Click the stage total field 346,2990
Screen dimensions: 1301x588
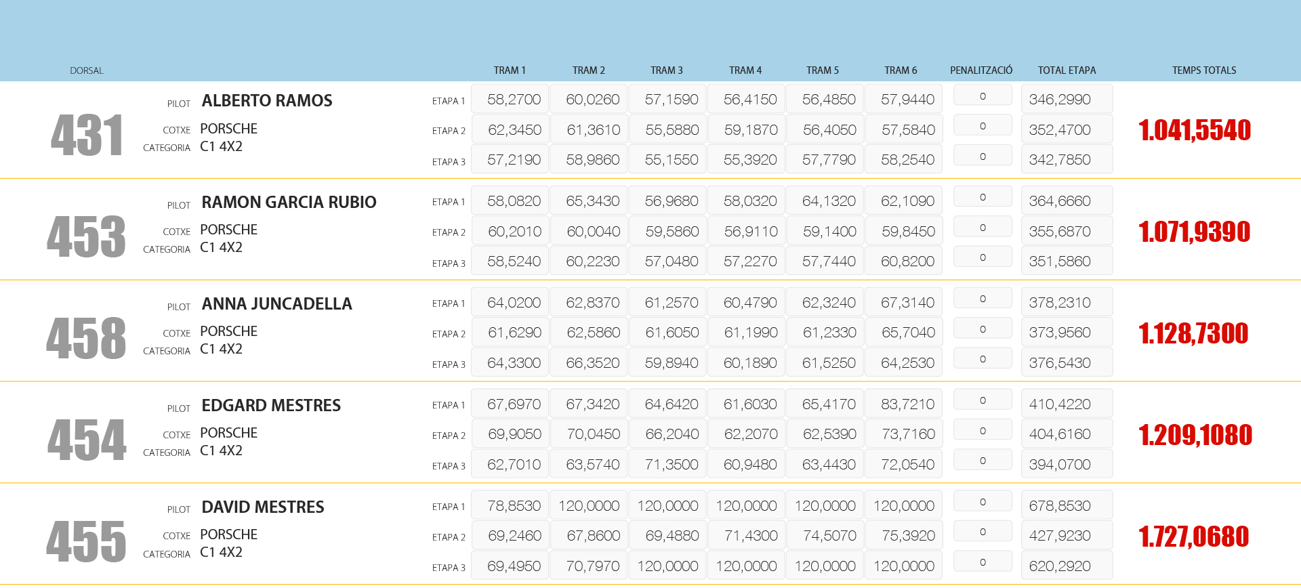pos(1067,100)
